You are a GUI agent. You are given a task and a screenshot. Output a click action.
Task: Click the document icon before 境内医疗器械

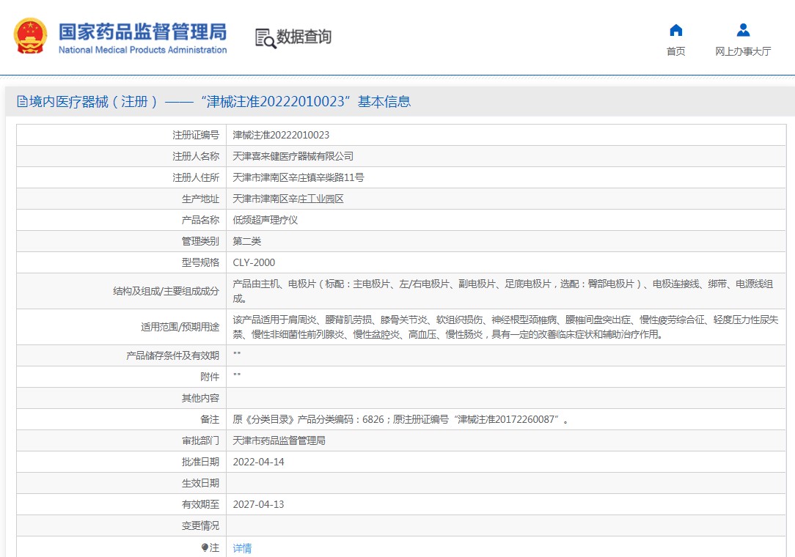(x=22, y=101)
